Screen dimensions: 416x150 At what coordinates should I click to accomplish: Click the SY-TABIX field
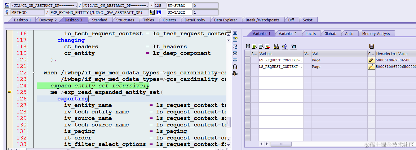coord(179,12)
